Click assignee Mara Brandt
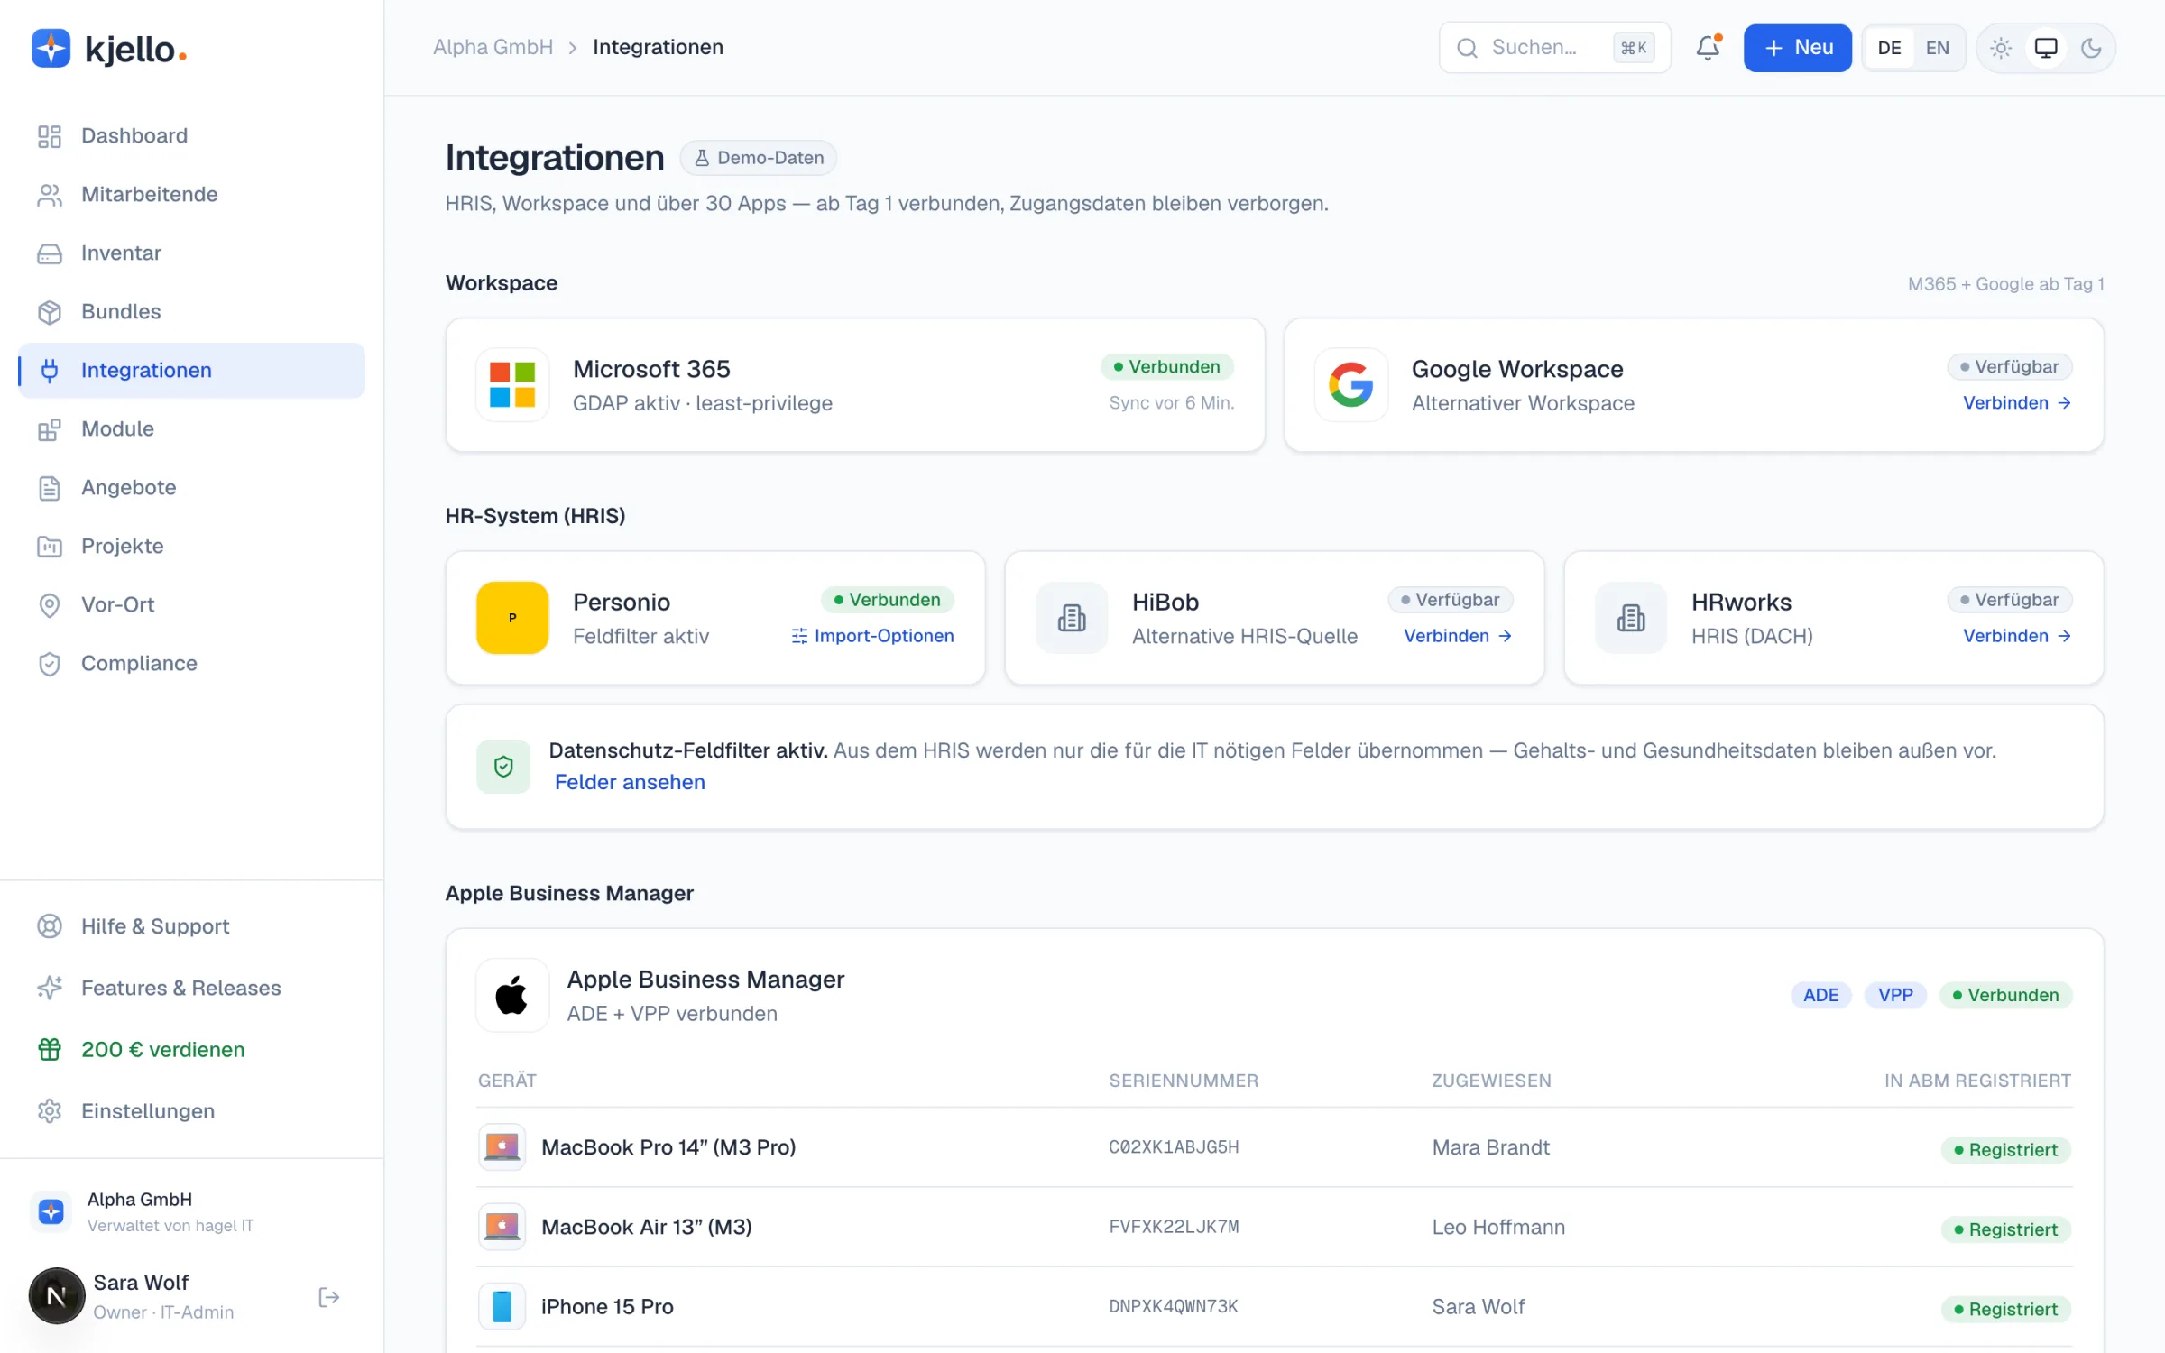The width and height of the screenshot is (2165, 1353). (x=1490, y=1147)
